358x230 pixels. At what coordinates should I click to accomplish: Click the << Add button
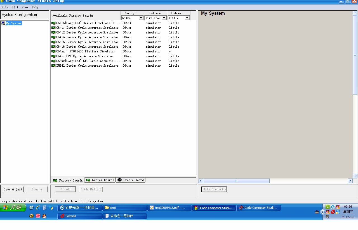[65, 189]
